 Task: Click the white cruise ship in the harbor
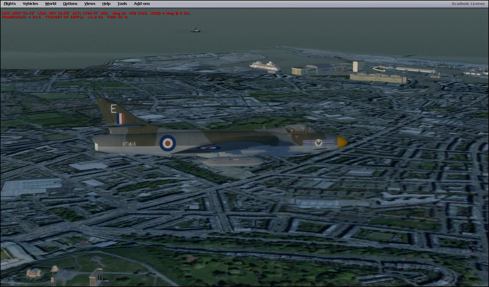265,66
